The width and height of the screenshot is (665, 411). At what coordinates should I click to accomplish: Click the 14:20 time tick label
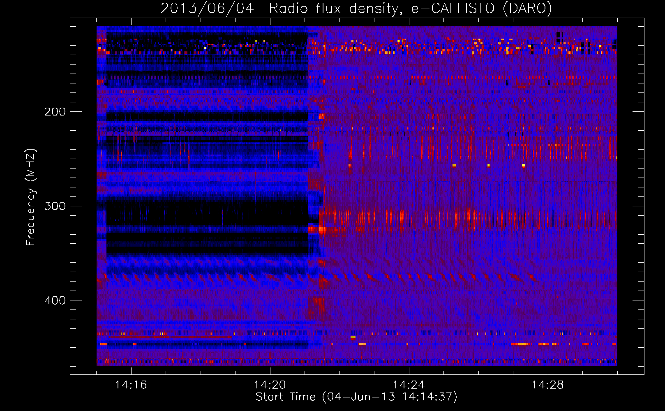pos(270,385)
